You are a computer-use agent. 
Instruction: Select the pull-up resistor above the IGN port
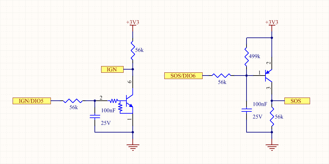coord(133,50)
